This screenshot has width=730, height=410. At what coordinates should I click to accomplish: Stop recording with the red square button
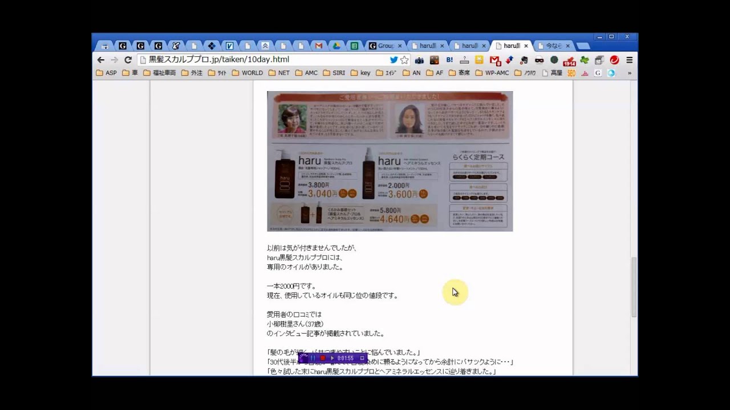coord(323,358)
